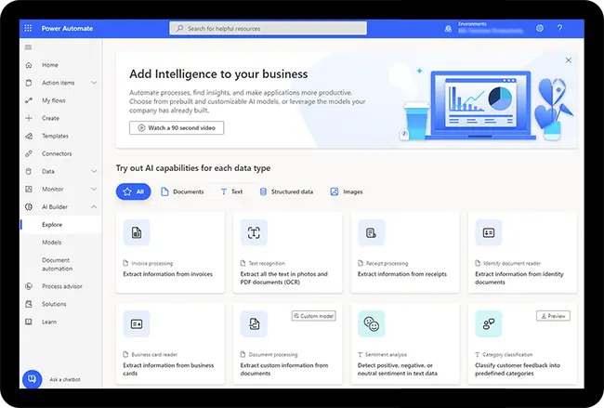Select the All filter tab
Screen dimensions: 604x408
click(x=133, y=191)
